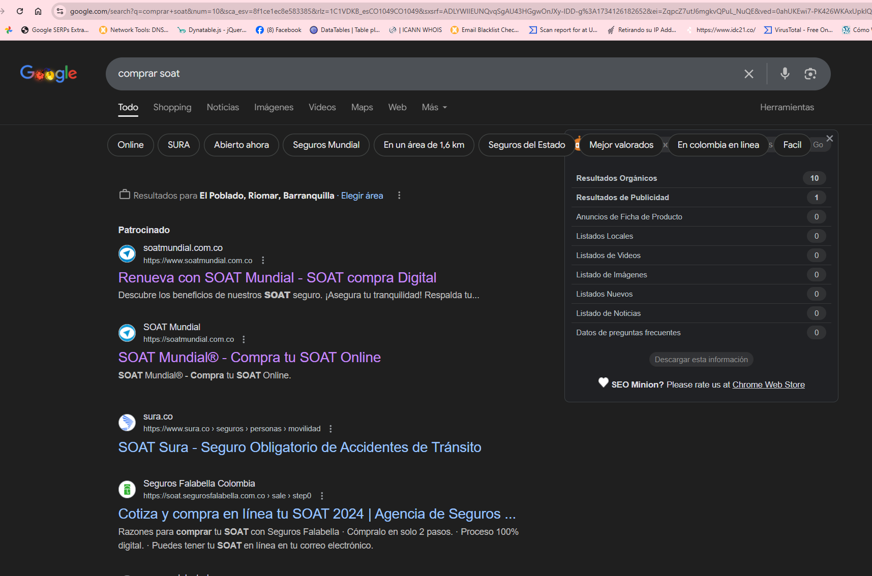Viewport: 872px width, 576px height.
Task: Close the SEO Minion results panel
Action: click(x=830, y=138)
